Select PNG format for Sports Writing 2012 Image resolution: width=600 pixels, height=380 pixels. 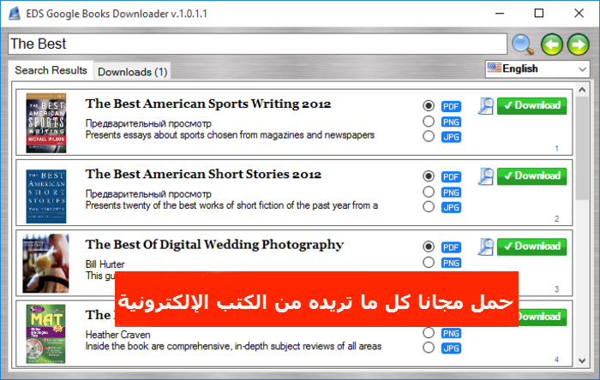point(429,122)
